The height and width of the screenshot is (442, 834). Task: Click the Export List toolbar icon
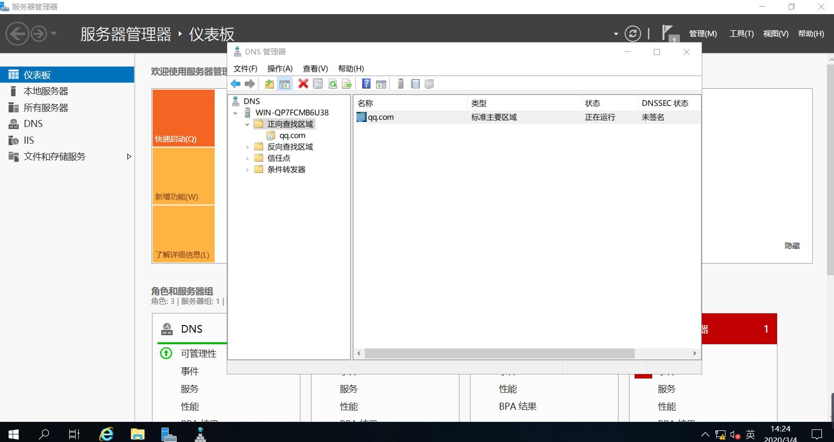[347, 84]
